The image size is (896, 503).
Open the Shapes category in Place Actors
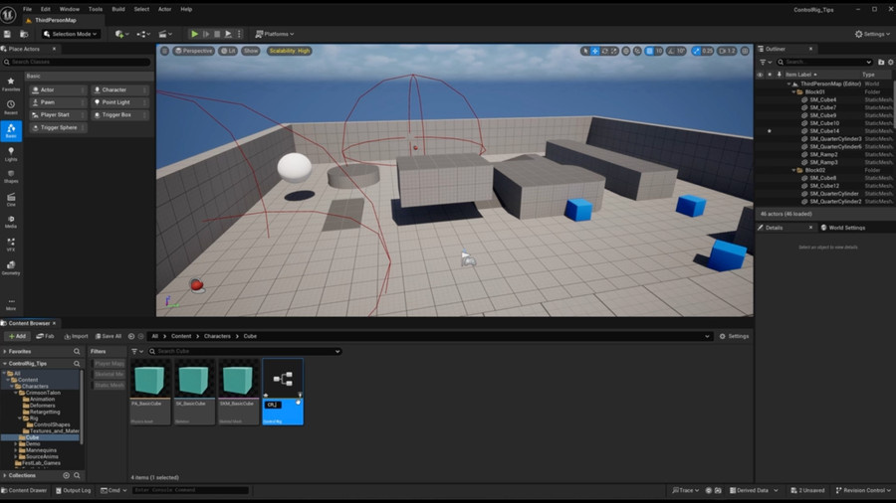11,176
